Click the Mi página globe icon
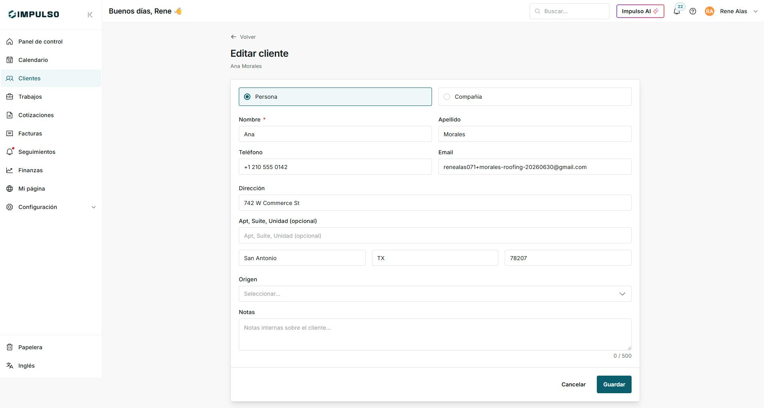This screenshot has height=408, width=764. (10, 189)
